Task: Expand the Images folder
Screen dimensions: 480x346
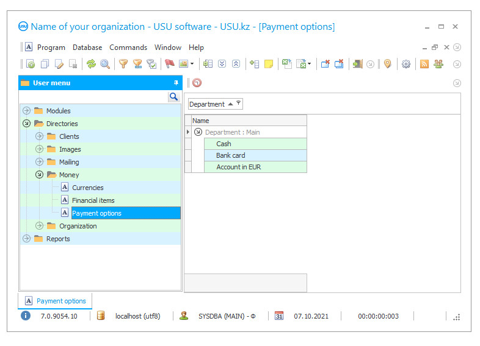Action: [x=39, y=149]
